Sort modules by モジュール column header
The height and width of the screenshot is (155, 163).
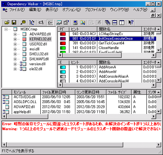tap(26, 92)
